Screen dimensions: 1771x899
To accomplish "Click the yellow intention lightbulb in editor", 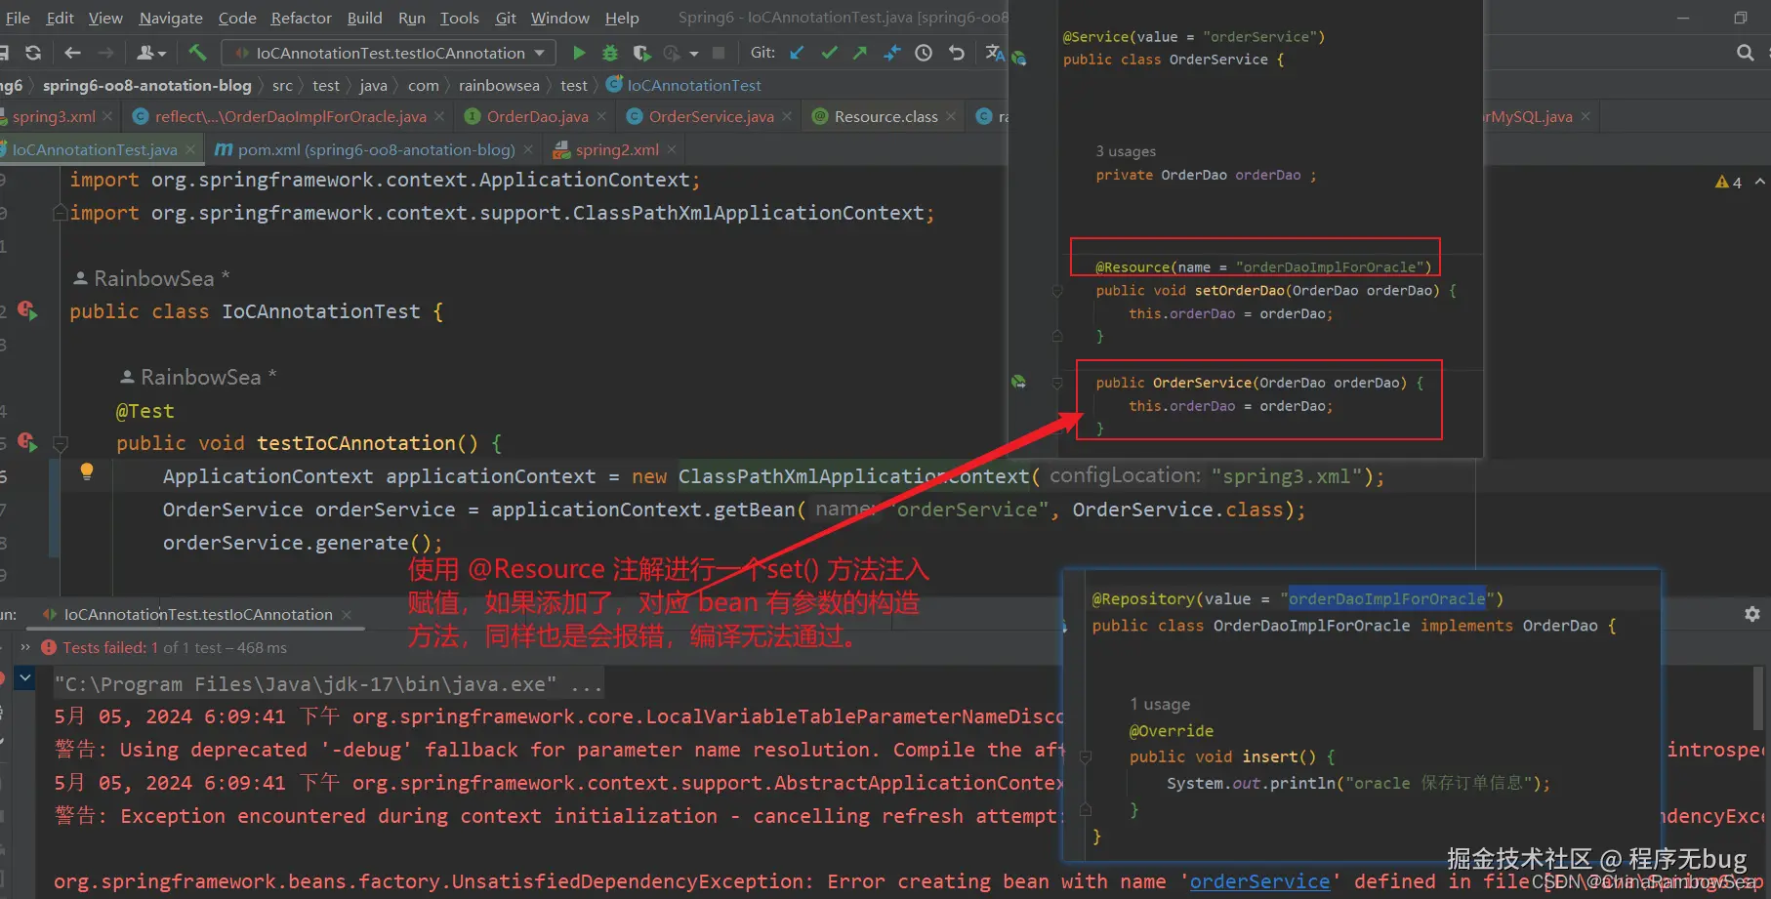I will [x=87, y=472].
